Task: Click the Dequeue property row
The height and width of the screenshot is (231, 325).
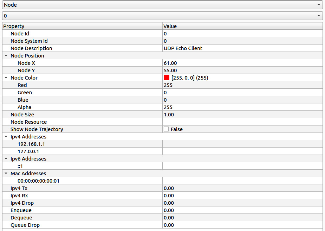Action: pyautogui.click(x=162, y=218)
